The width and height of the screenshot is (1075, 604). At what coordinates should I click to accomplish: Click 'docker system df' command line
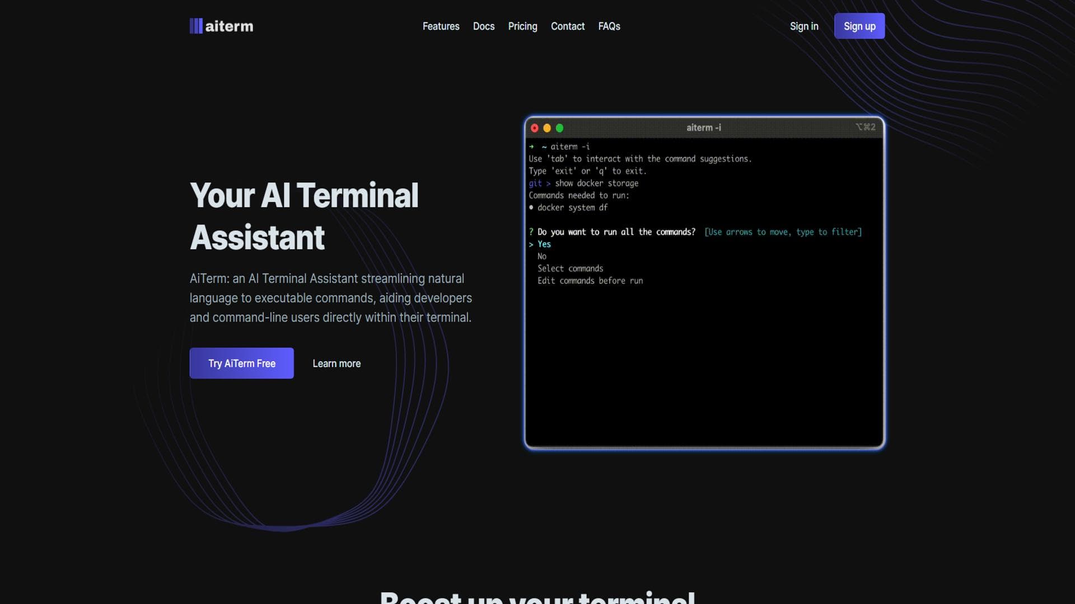click(x=572, y=207)
